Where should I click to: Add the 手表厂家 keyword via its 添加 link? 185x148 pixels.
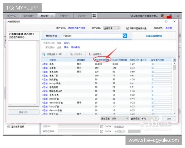(x=45, y=76)
